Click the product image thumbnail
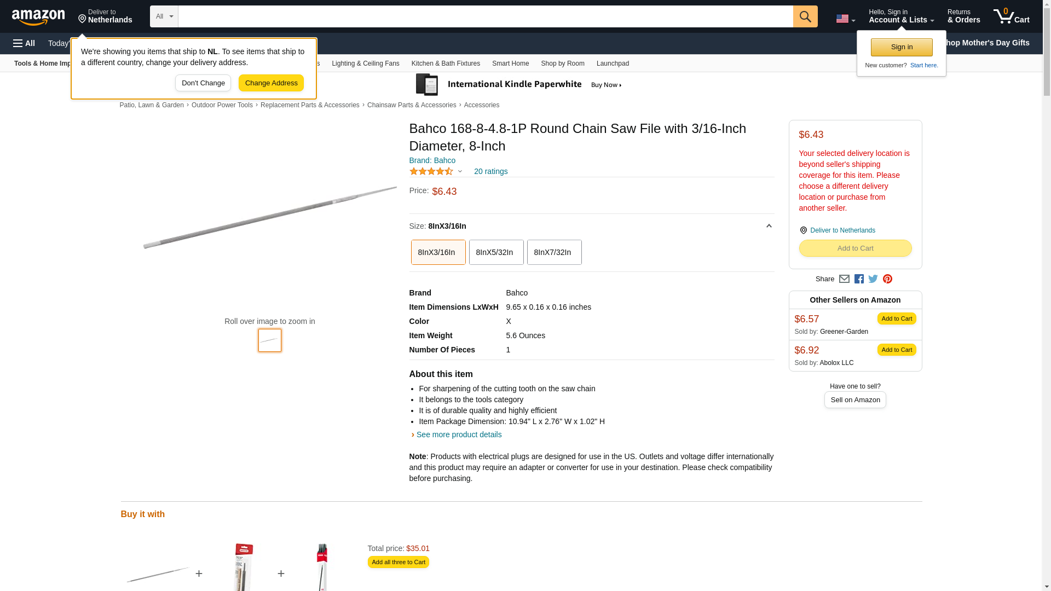This screenshot has height=591, width=1051. [269, 340]
